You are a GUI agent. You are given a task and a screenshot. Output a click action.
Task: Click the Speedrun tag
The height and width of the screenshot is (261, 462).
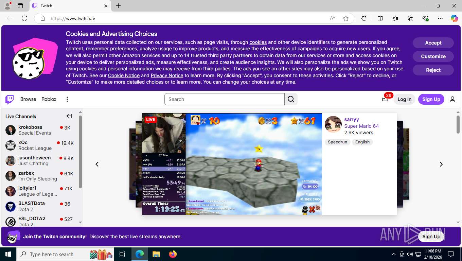tap(337, 142)
